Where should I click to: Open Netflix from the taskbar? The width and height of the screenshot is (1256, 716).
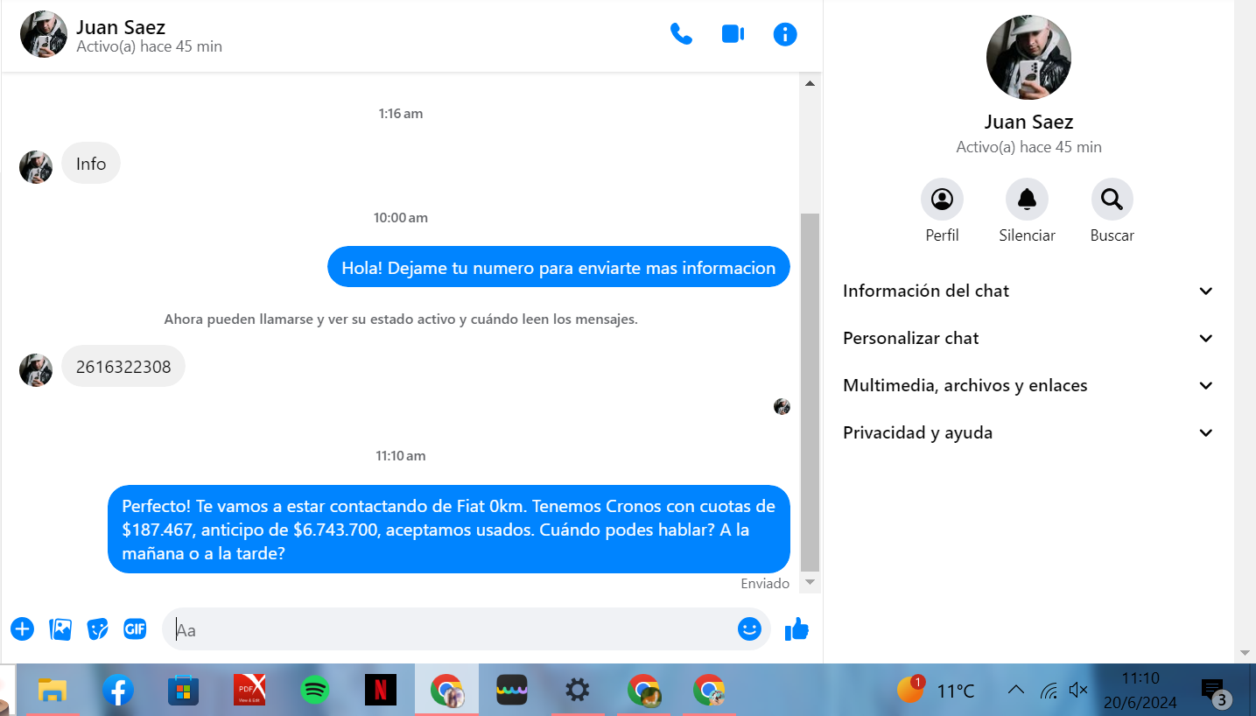point(381,691)
